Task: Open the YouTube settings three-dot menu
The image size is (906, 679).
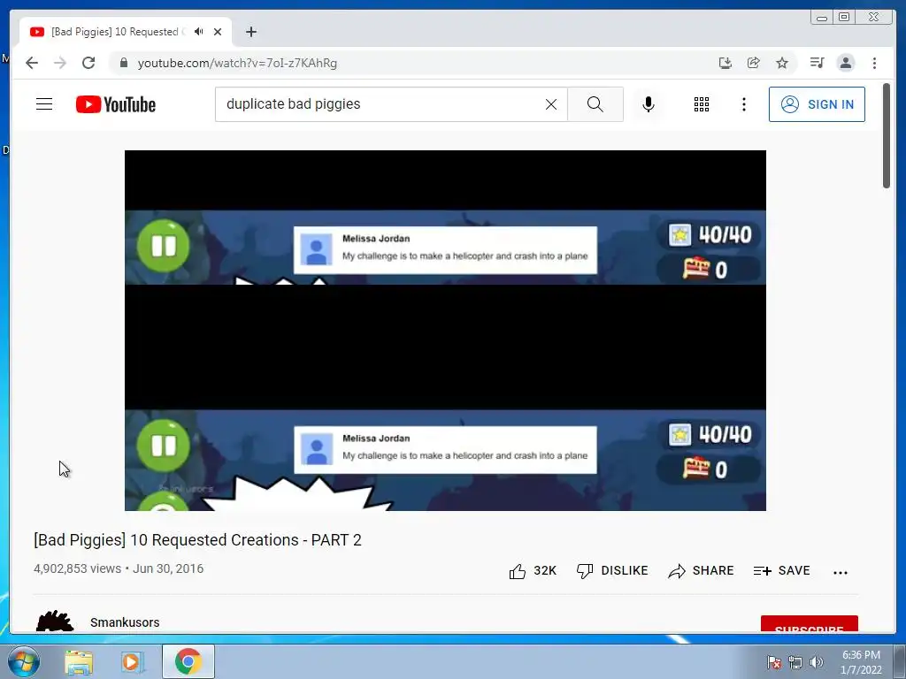Action: [743, 104]
